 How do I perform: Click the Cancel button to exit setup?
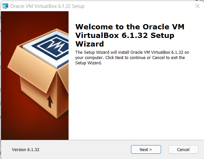pyautogui.click(x=183, y=149)
